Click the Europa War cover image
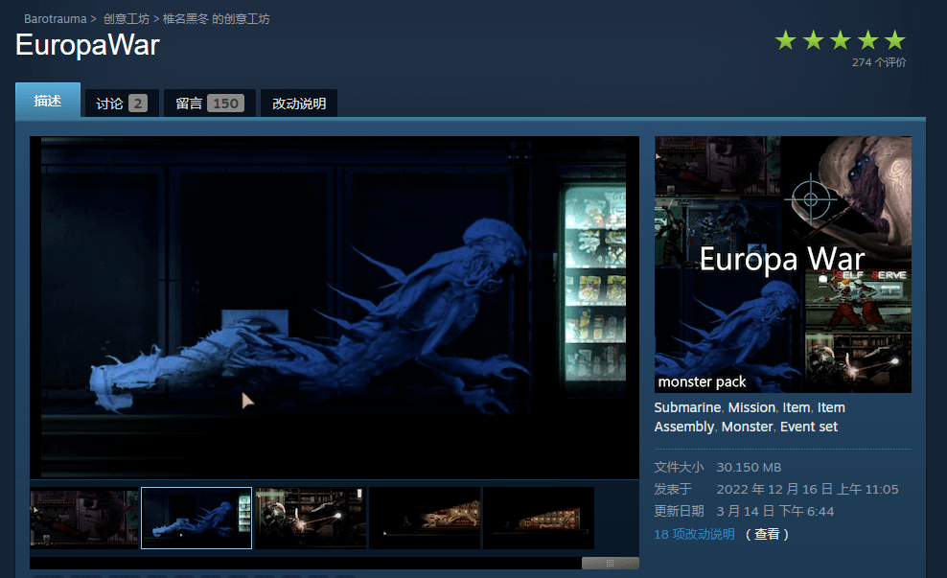The height and width of the screenshot is (578, 947). [x=782, y=264]
